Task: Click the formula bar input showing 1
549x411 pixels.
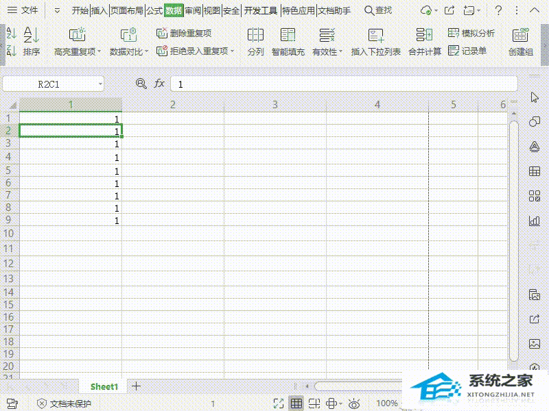Action: [344, 84]
